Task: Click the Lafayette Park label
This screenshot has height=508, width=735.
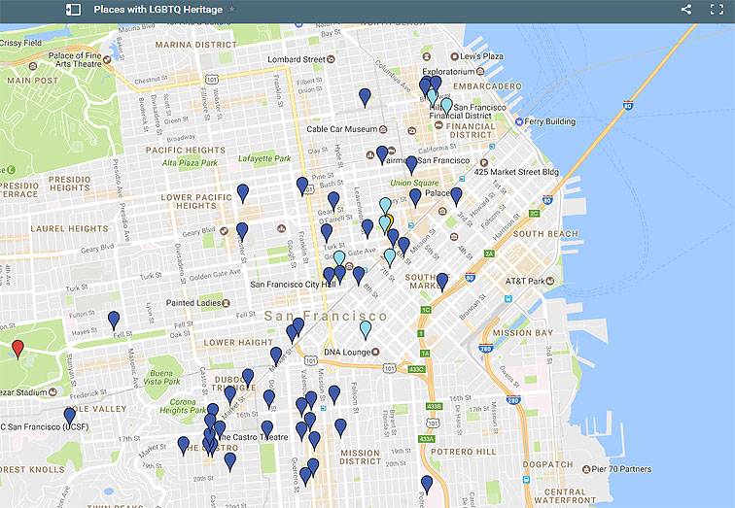Action: tap(265, 158)
